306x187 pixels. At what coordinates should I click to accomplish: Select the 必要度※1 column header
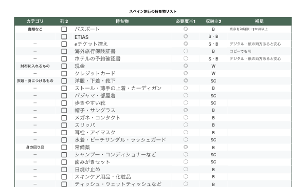[186, 21]
